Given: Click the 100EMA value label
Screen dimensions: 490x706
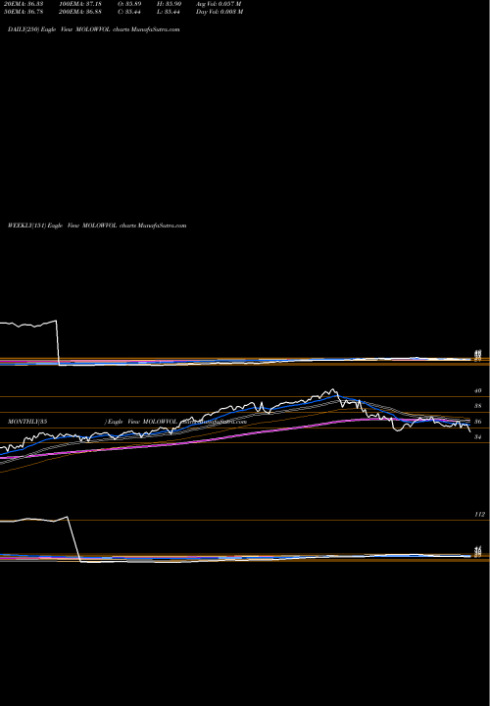Looking at the screenshot, I should point(80,4).
